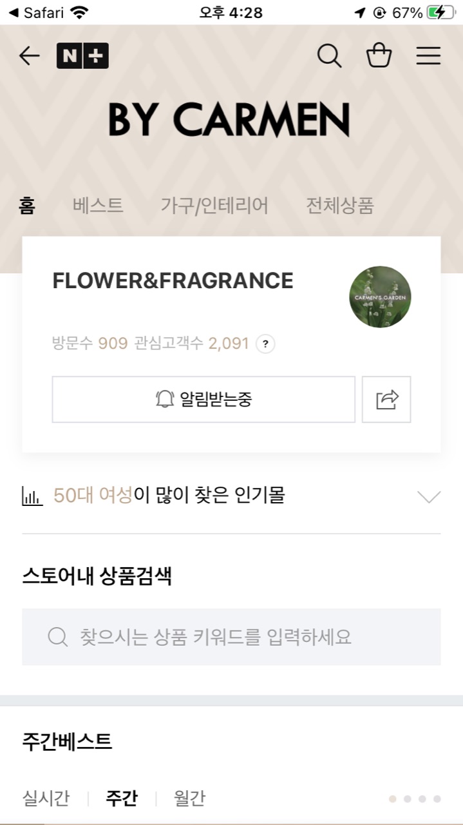Focus the store product search field
Image resolution: width=463 pixels, height=825 pixels.
(231, 637)
